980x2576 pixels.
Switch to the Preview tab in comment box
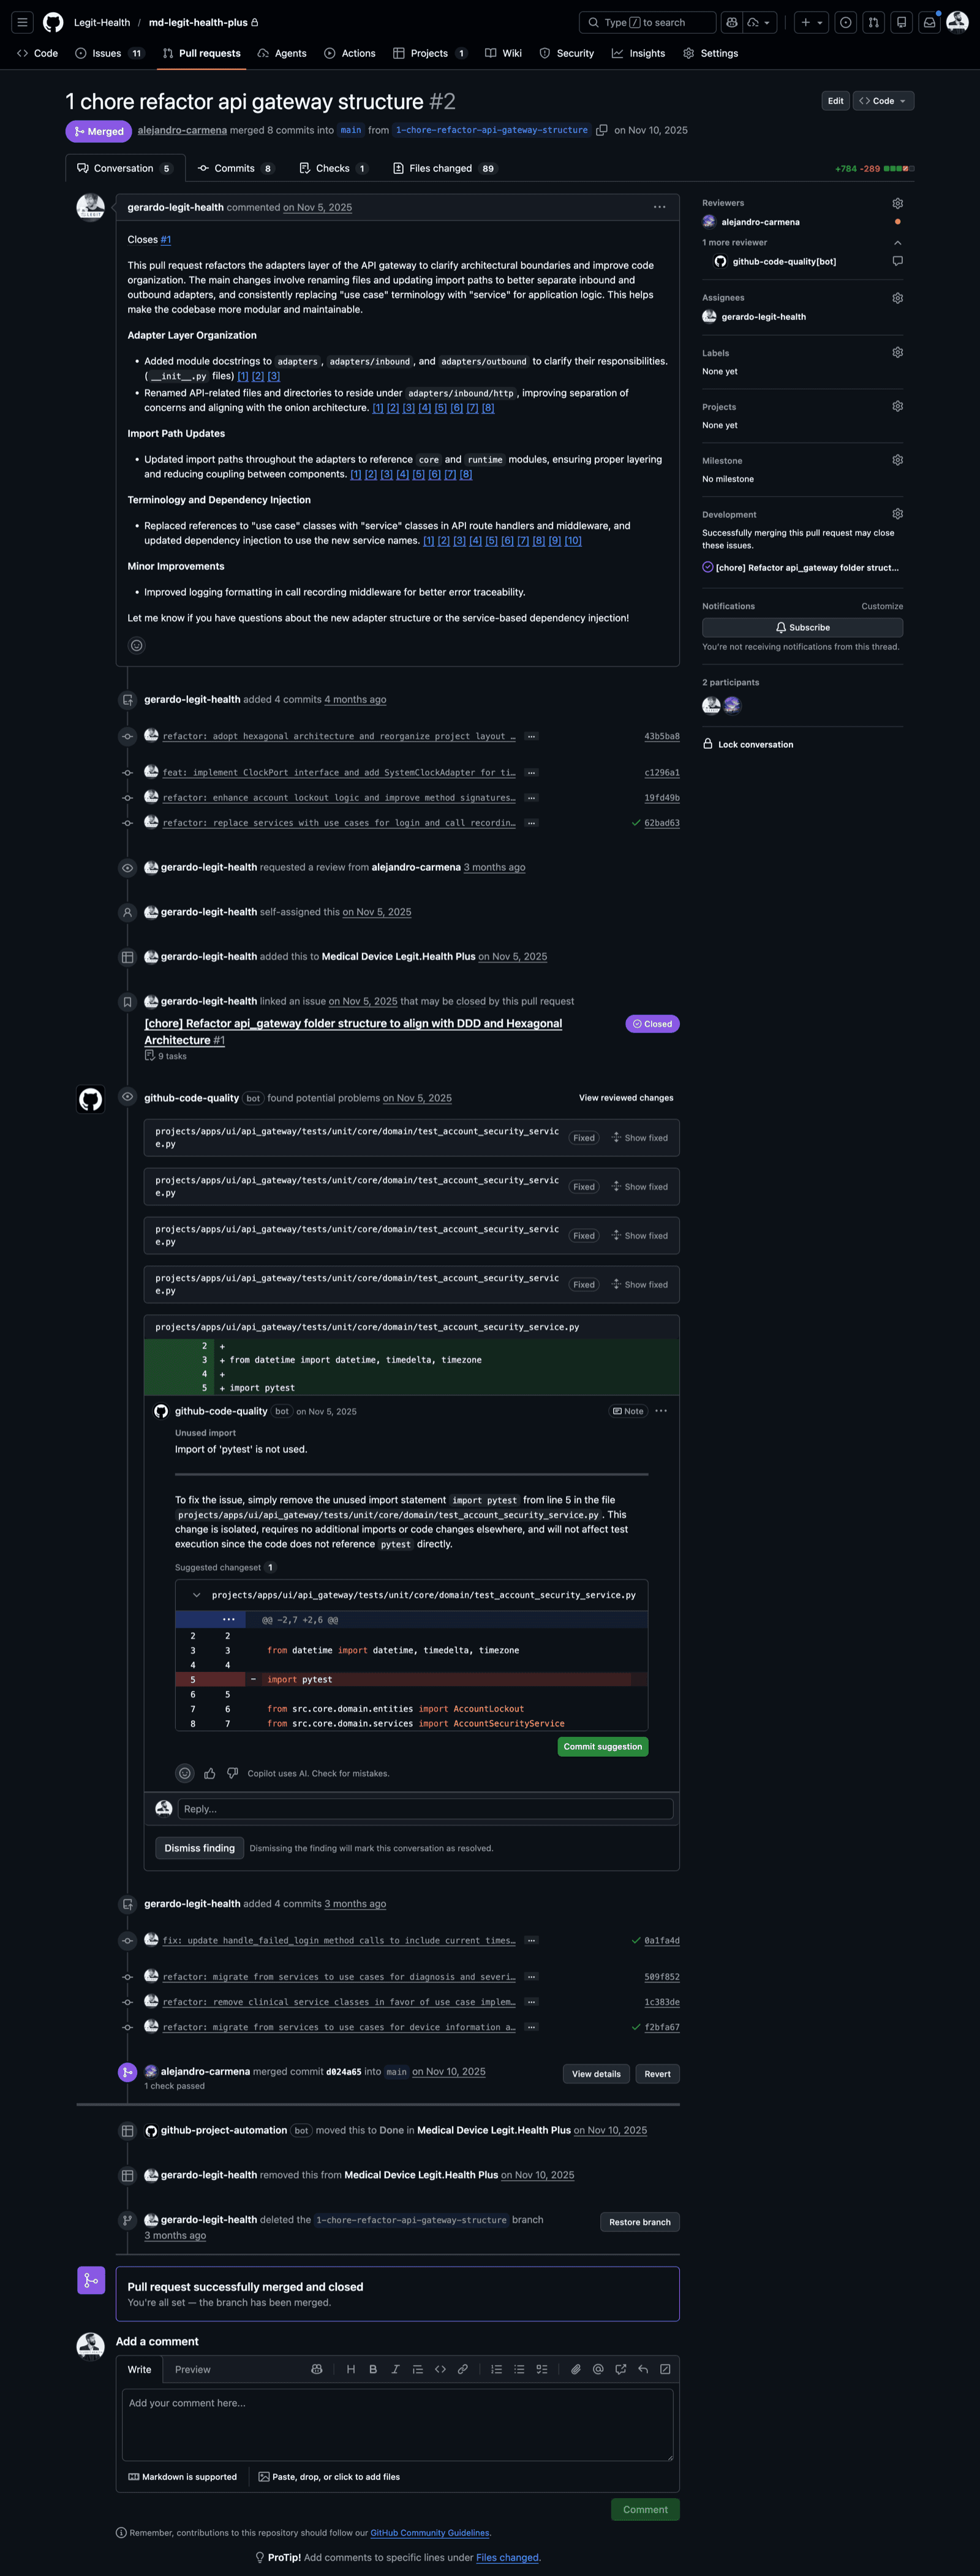point(192,2369)
